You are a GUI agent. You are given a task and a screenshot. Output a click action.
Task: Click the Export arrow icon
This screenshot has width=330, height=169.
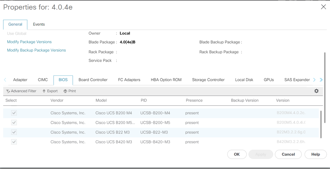tap(44, 91)
